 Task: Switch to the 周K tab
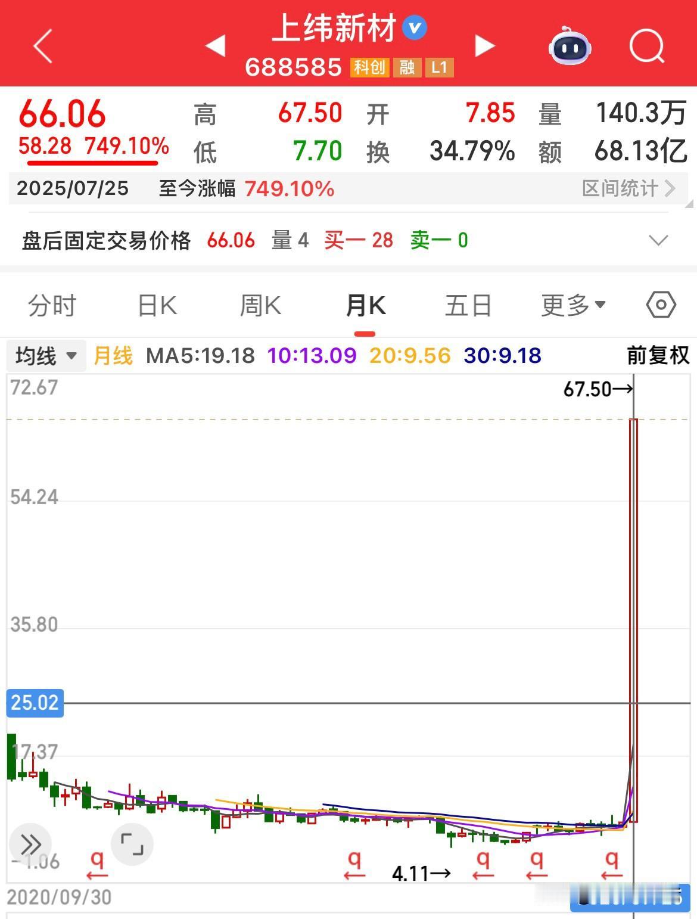[x=260, y=305]
